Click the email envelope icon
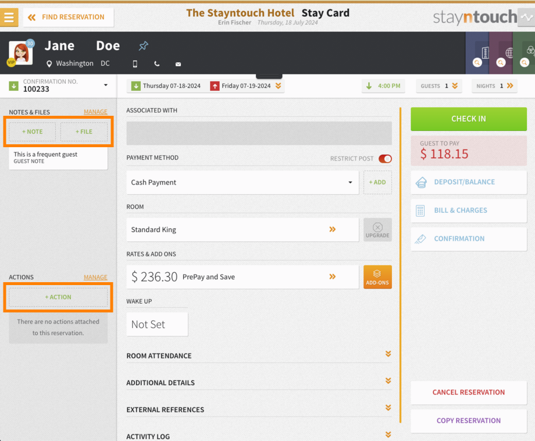 178,64
